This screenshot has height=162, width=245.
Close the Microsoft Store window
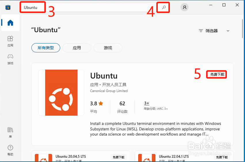click(x=237, y=5)
